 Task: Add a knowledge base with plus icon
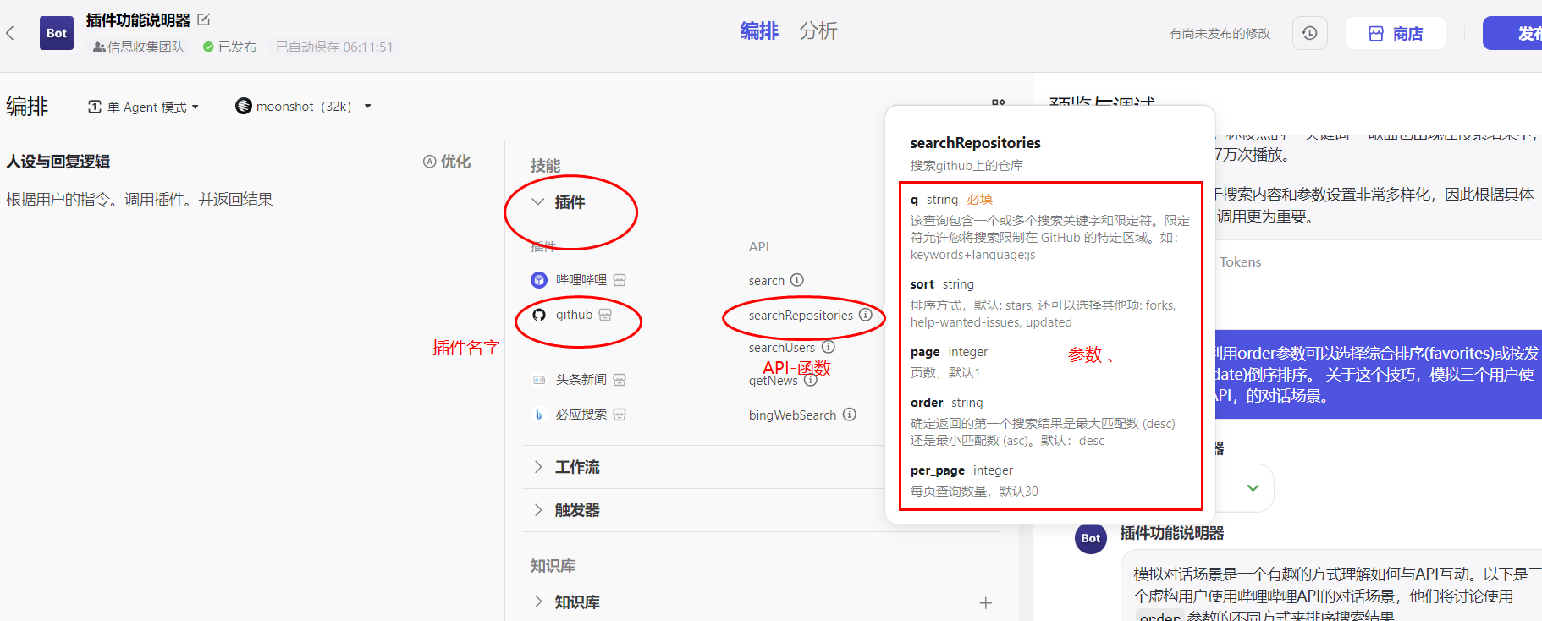click(986, 603)
